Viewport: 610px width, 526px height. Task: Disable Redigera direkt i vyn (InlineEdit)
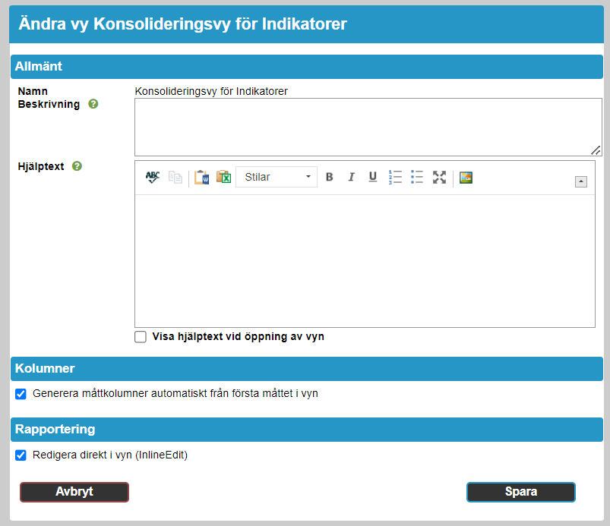coord(21,455)
